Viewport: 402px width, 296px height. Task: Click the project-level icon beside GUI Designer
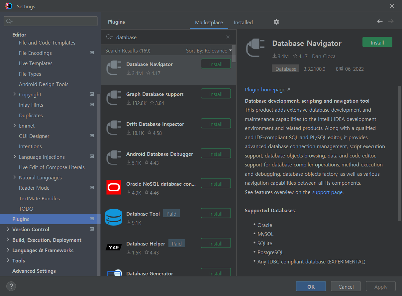(92, 136)
